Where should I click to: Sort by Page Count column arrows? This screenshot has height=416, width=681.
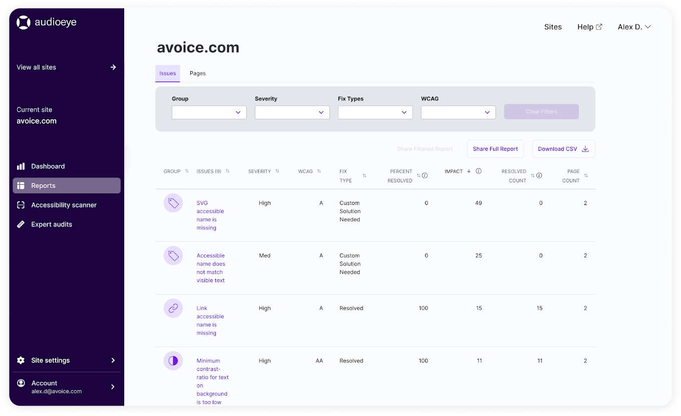coord(586,175)
